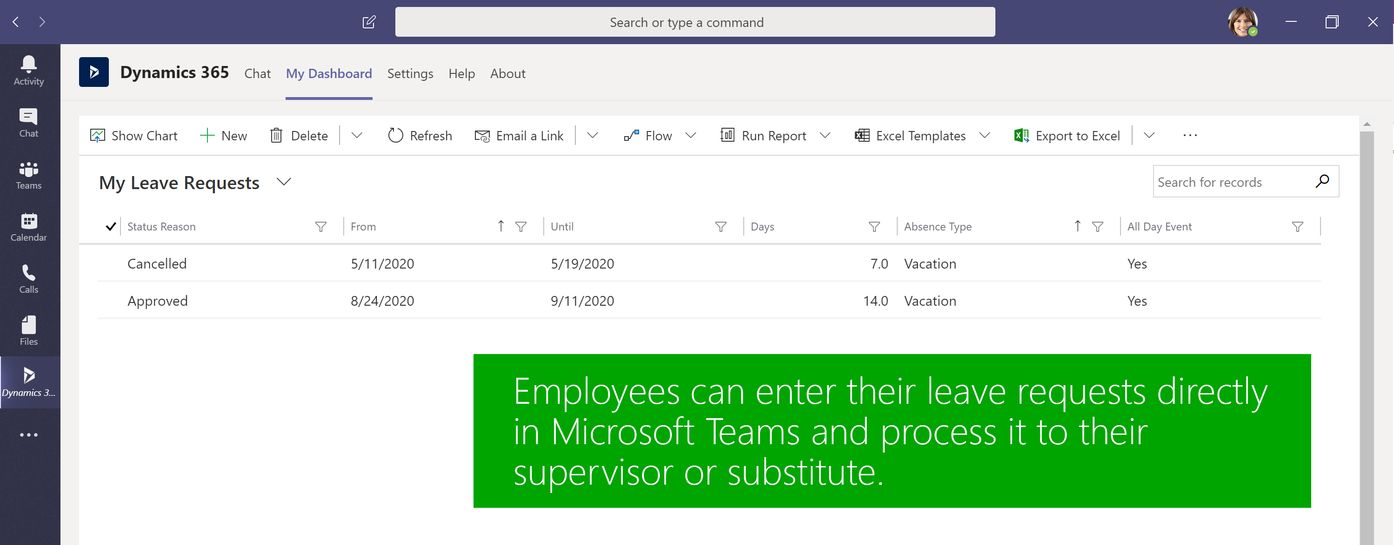Click the 5/11/2020 From date cell
Viewport: 1394px width, 545px height.
pos(382,264)
